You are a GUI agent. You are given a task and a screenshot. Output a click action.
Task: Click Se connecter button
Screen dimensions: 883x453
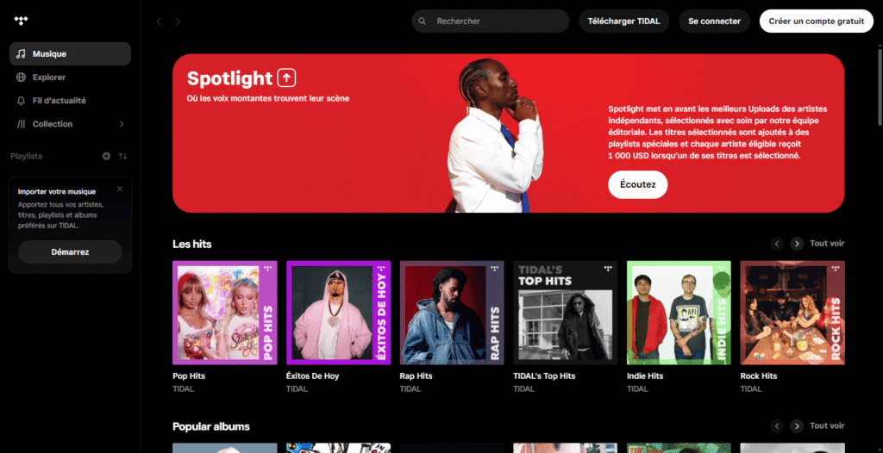point(714,22)
